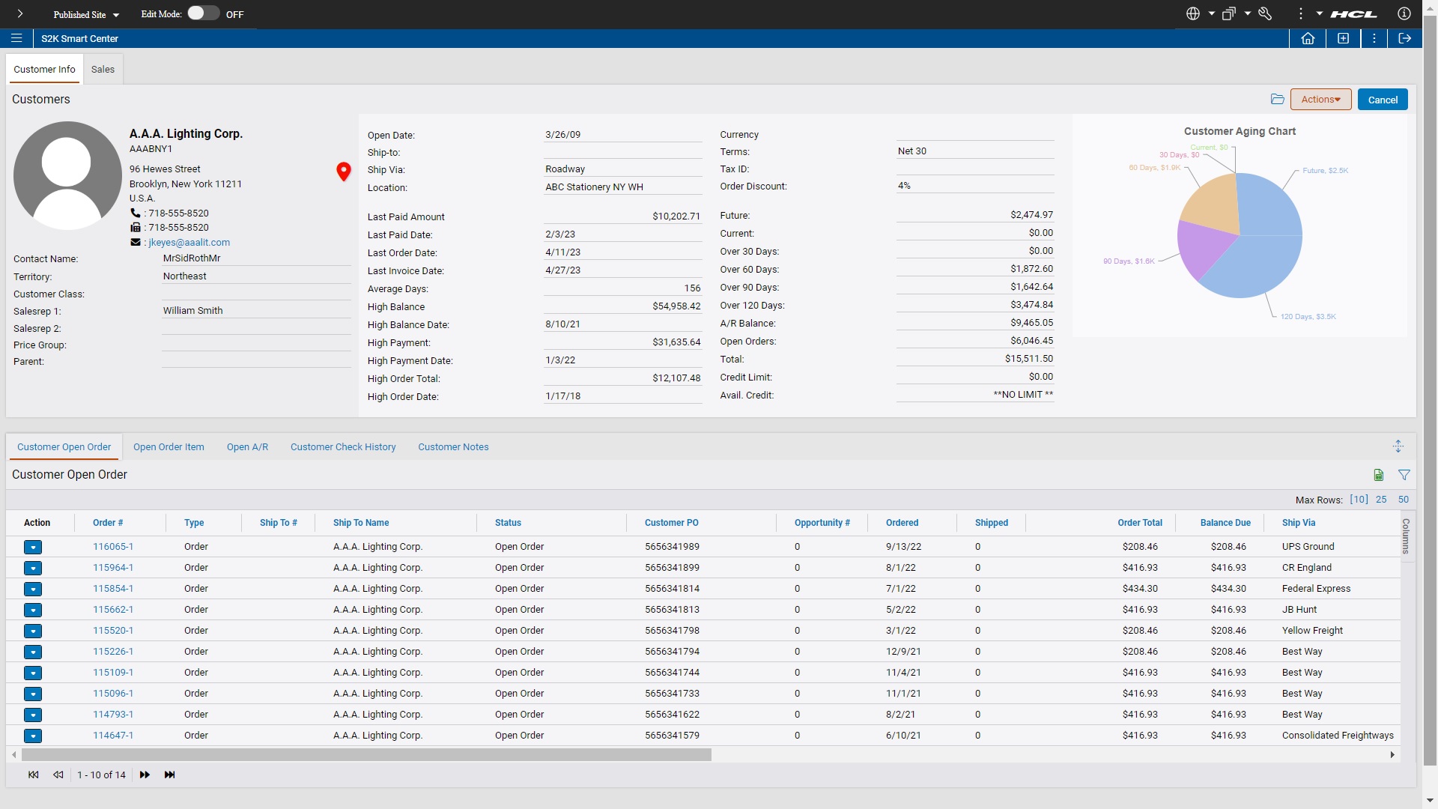This screenshot has height=809, width=1438.
Task: Open the Customer Check History tab
Action: 343,447
